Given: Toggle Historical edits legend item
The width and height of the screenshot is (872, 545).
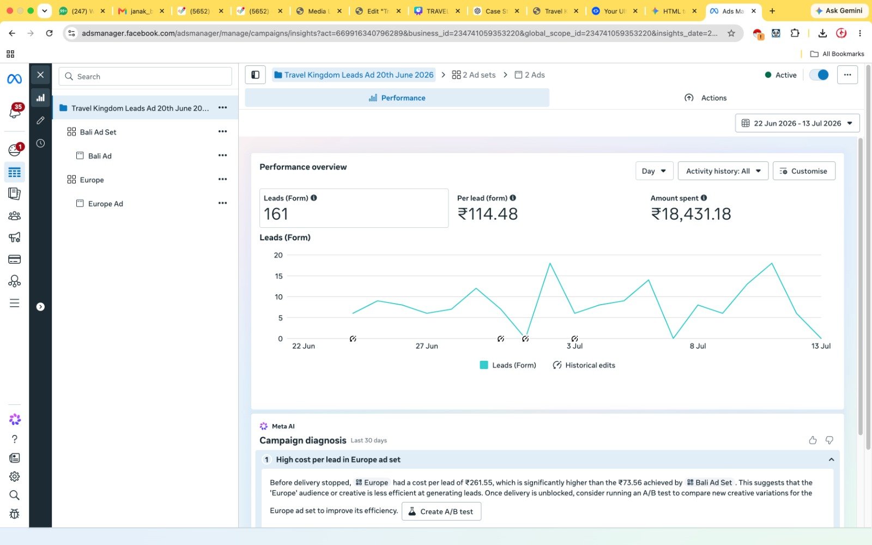Looking at the screenshot, I should [x=584, y=365].
